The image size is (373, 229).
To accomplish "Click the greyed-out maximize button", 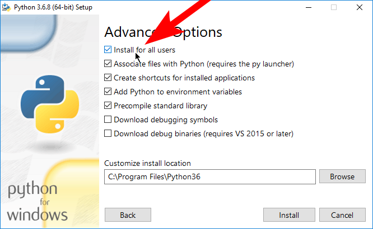I will tap(334, 7).
